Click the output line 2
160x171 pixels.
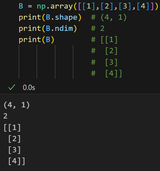coord(5,116)
